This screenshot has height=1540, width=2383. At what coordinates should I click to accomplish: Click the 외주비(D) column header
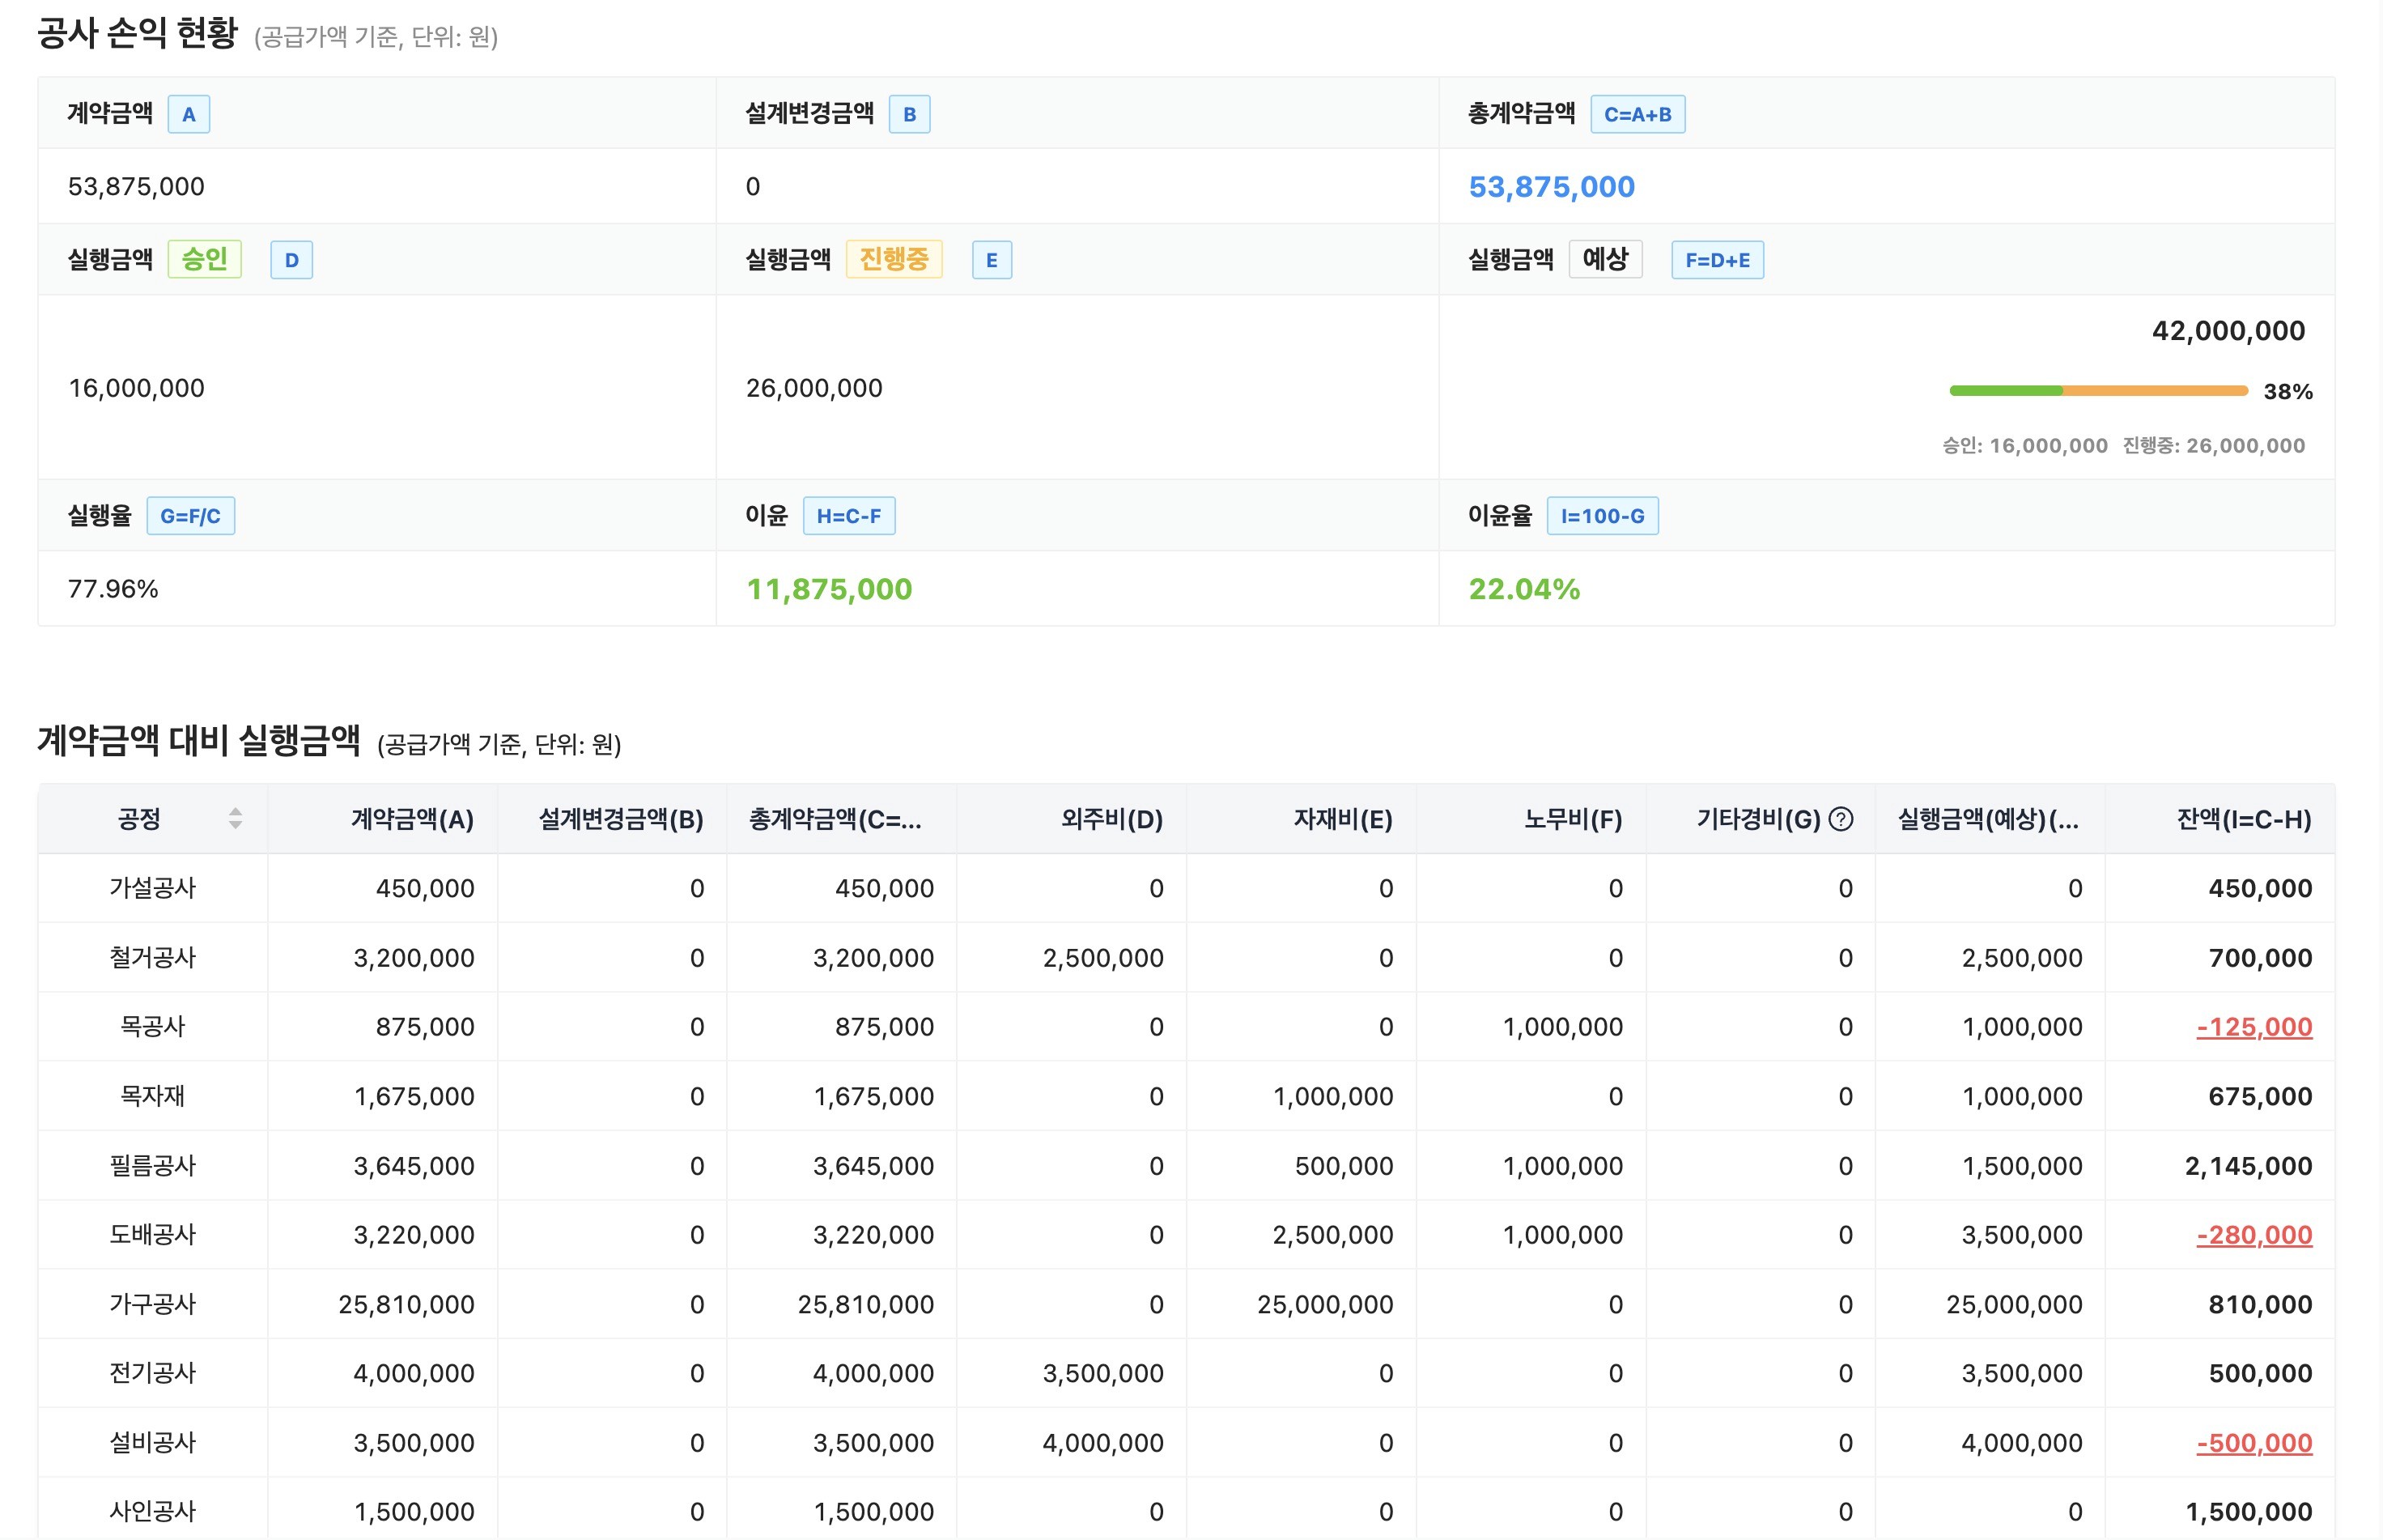pos(1111,820)
